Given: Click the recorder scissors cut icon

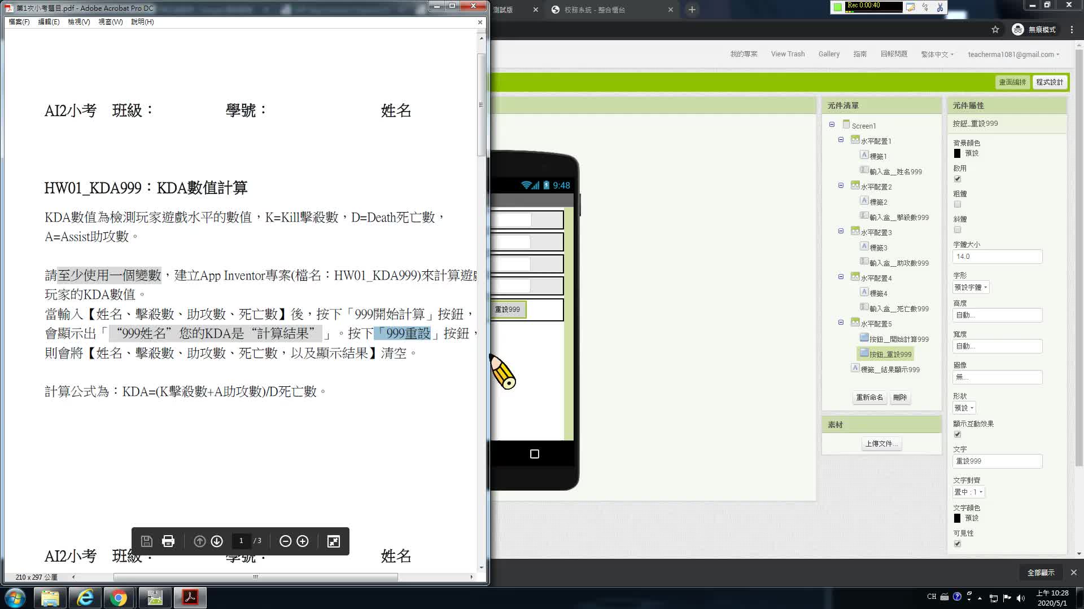Looking at the screenshot, I should click(940, 7).
